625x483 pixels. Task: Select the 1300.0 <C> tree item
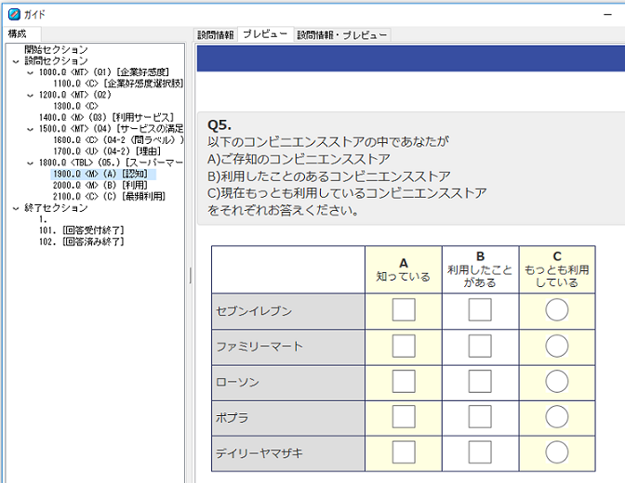(75, 106)
